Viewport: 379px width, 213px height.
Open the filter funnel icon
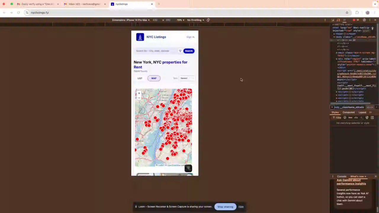(180, 51)
